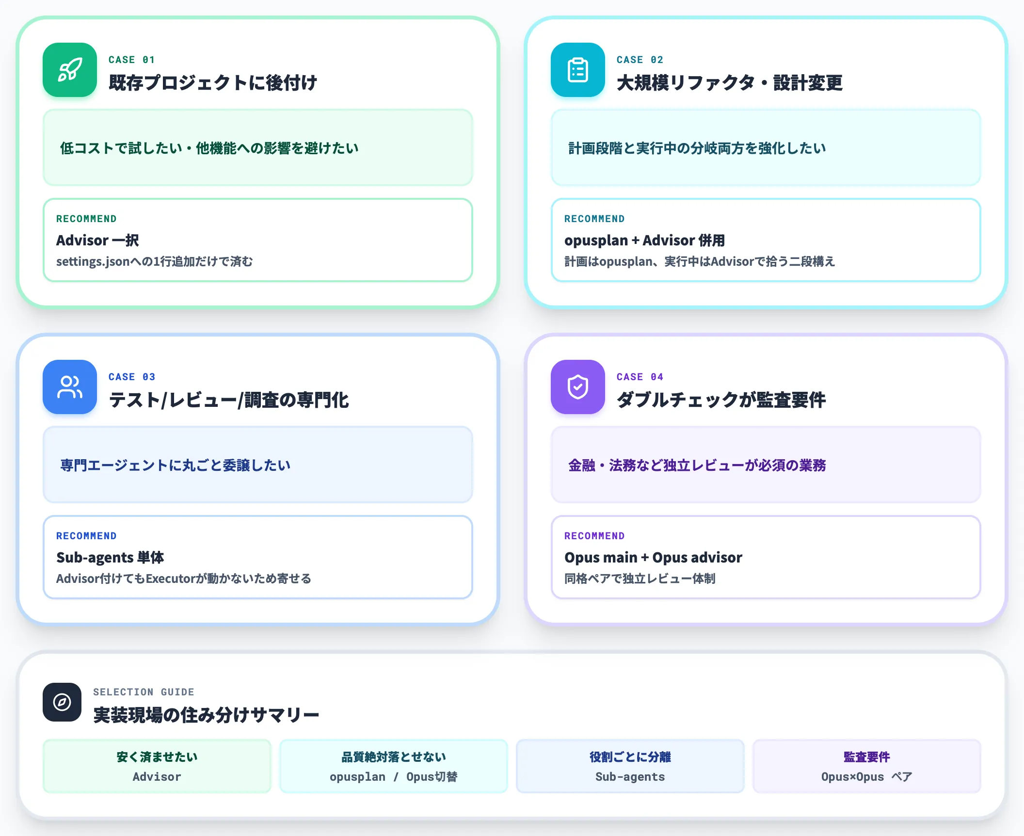Click the heading 実装現場の住み分けサマリー
Image resolution: width=1024 pixels, height=836 pixels.
(206, 715)
